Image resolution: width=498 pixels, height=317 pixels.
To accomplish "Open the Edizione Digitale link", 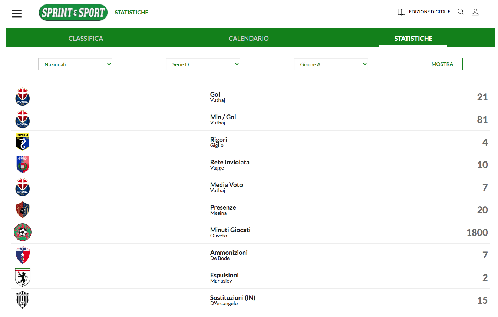I will pos(424,12).
